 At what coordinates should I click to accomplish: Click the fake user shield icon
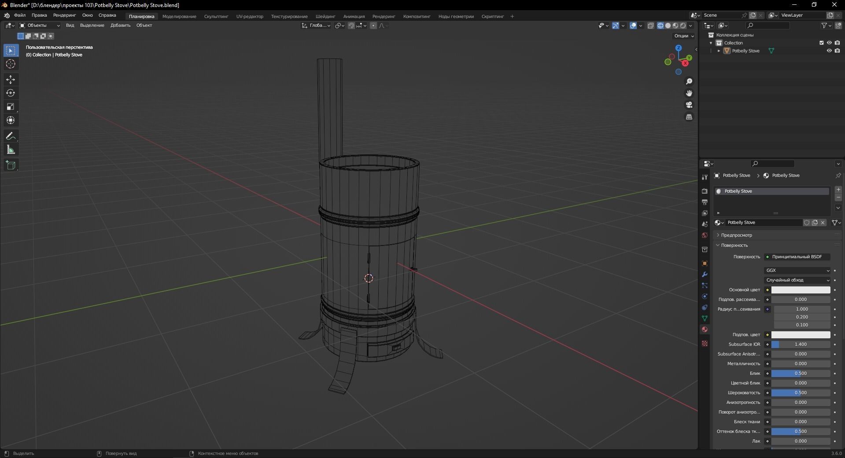(807, 223)
